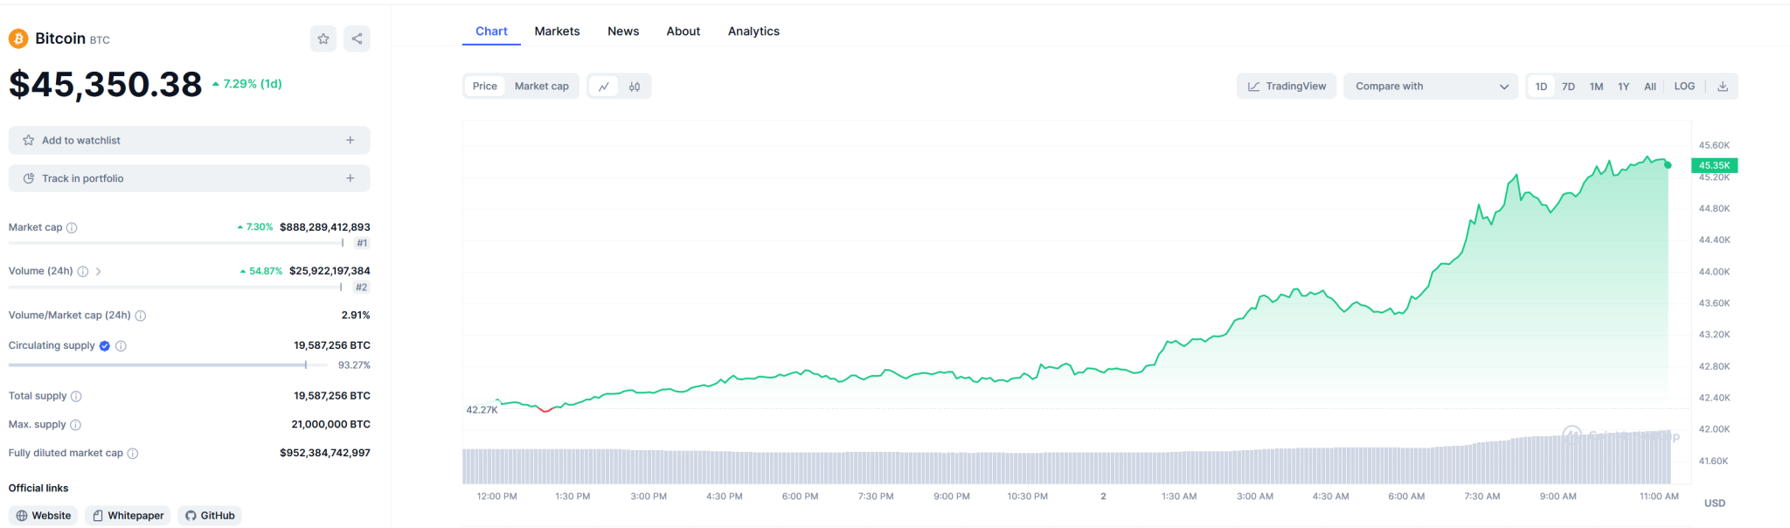Show Market cap info tooltip icon
1790x528 pixels.
point(72,227)
